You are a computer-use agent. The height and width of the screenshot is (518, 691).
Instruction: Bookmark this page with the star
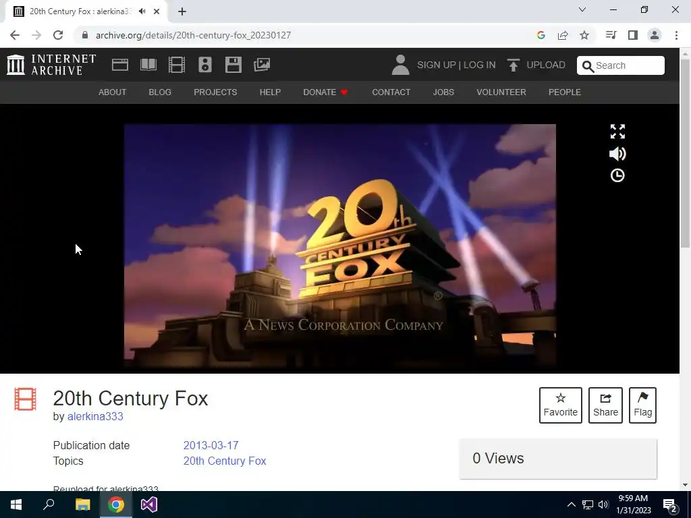coord(584,35)
